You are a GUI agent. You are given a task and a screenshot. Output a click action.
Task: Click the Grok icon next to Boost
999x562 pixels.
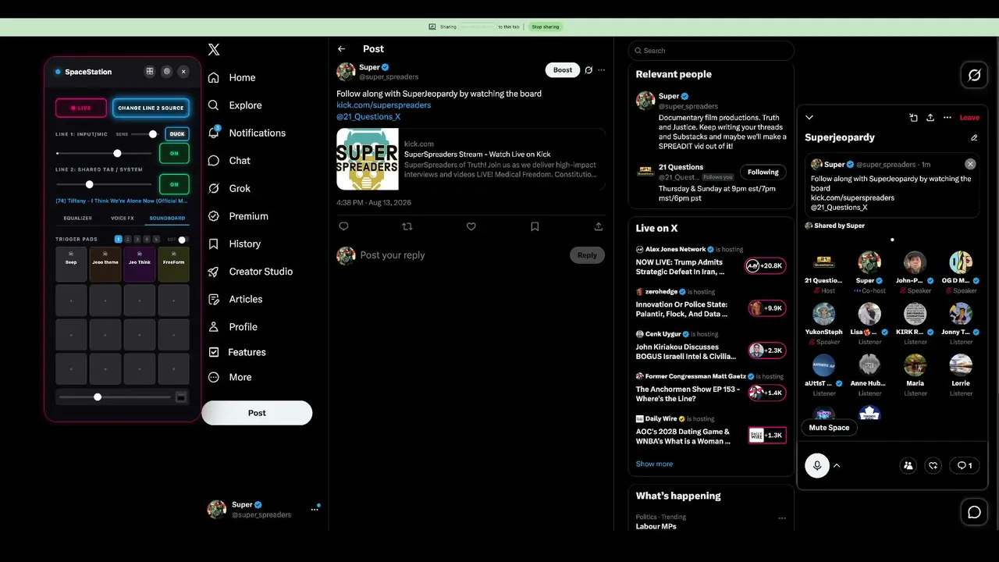pyautogui.click(x=588, y=70)
